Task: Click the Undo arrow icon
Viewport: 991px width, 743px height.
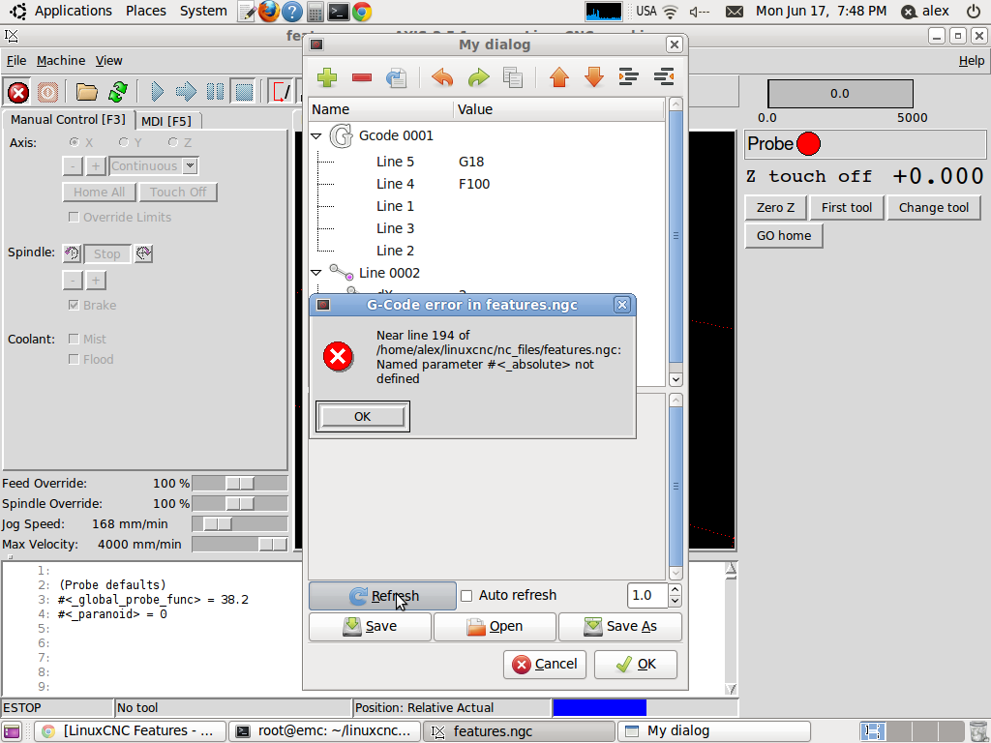Action: coord(442,77)
